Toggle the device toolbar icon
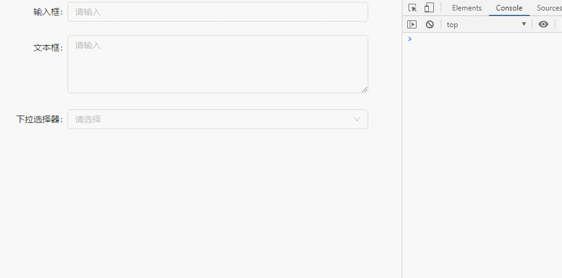The width and height of the screenshot is (562, 278). point(429,8)
